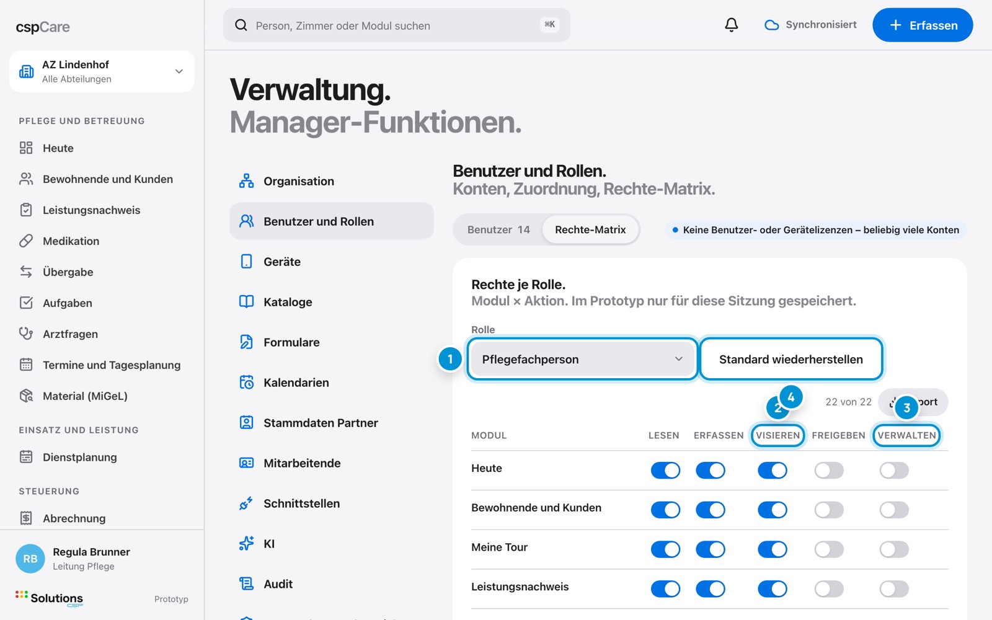The height and width of the screenshot is (620, 992).
Task: Click the Organisation hierarchy icon
Action: (246, 181)
